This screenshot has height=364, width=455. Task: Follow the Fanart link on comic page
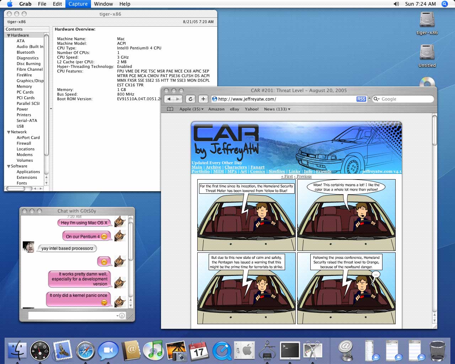(257, 167)
